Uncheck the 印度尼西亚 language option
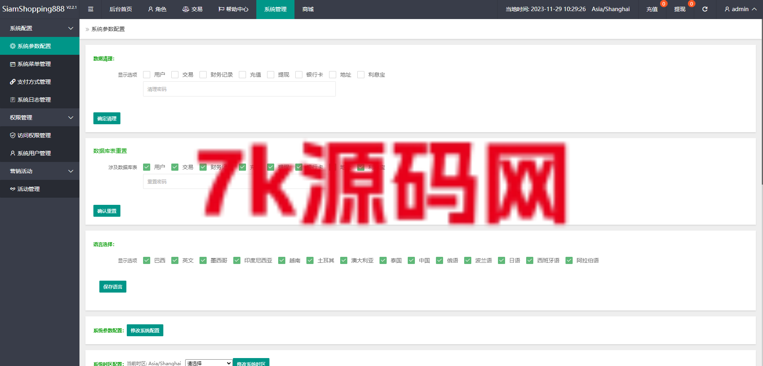 pyautogui.click(x=237, y=260)
